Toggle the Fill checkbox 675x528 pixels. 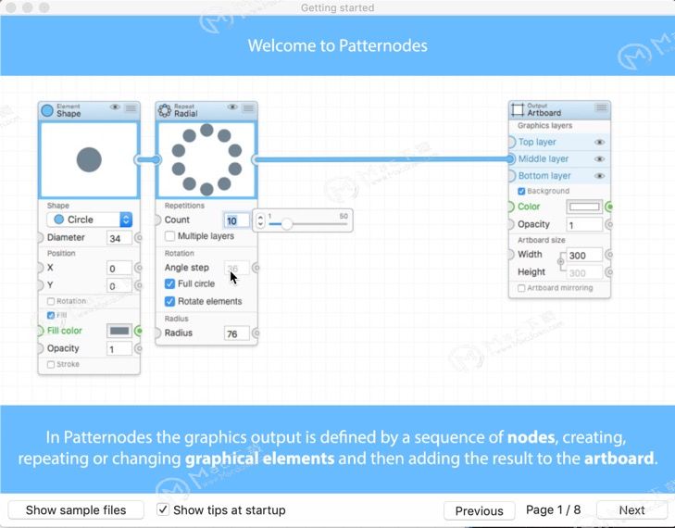(x=51, y=315)
